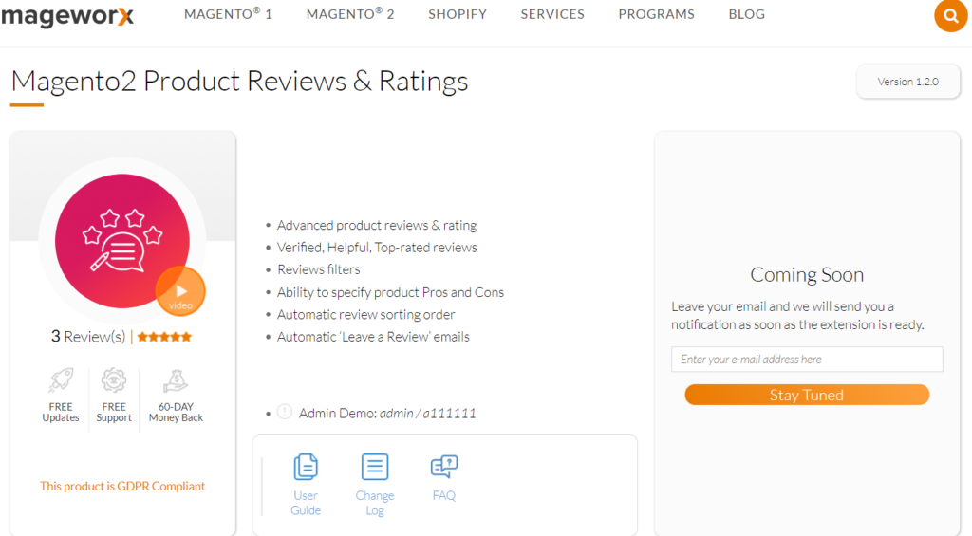
Task: Click the rocket Free Updates icon
Action: click(x=61, y=381)
